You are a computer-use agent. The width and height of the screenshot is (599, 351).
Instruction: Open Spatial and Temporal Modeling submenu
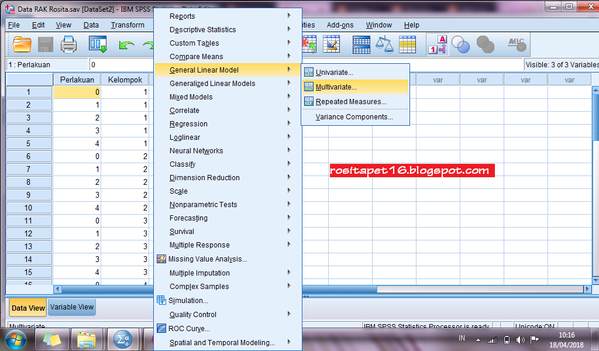click(x=228, y=343)
